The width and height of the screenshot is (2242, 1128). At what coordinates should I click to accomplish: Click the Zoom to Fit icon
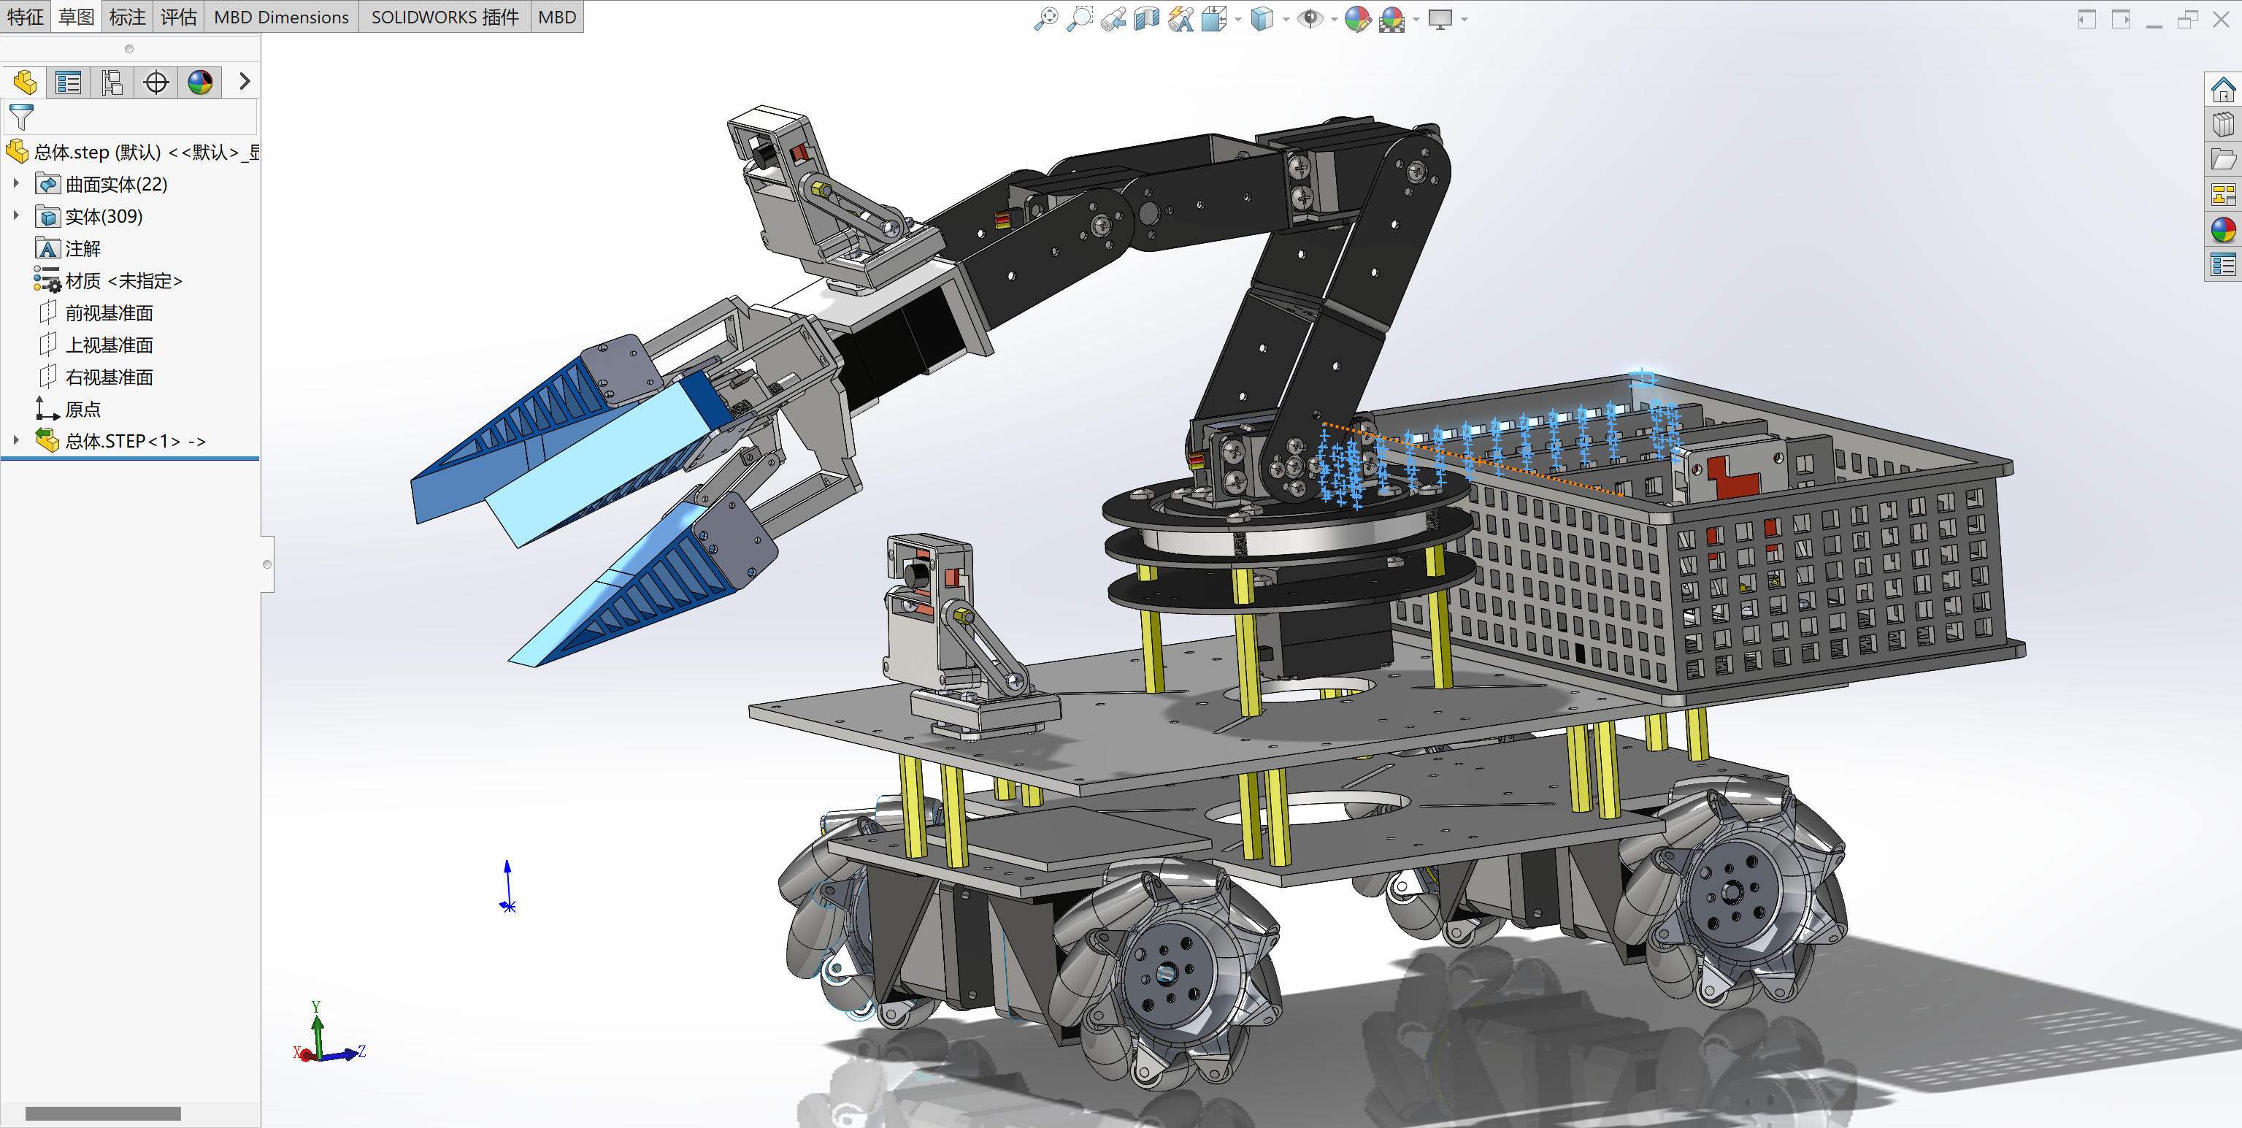click(1045, 18)
